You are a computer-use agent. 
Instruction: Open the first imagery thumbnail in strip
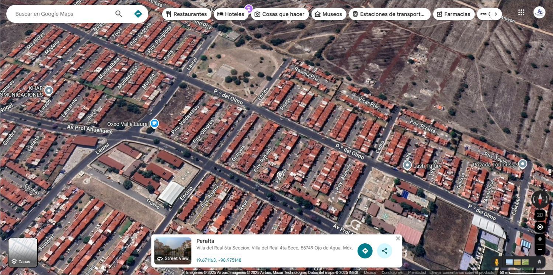pos(509,262)
